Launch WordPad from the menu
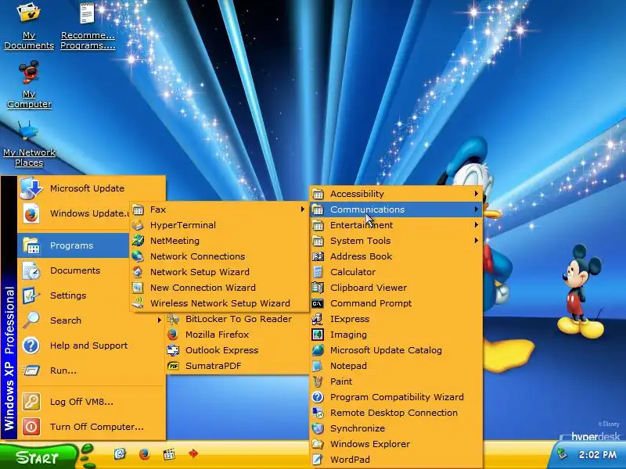The width and height of the screenshot is (626, 469). click(x=397, y=460)
